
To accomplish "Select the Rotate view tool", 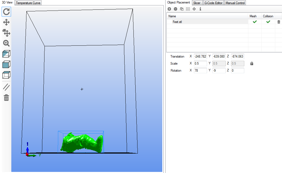I will pos(6,12).
